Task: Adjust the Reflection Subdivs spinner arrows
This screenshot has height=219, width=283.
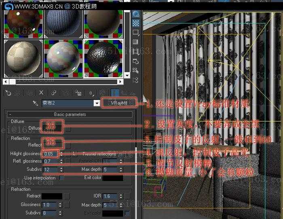Action: [61, 170]
